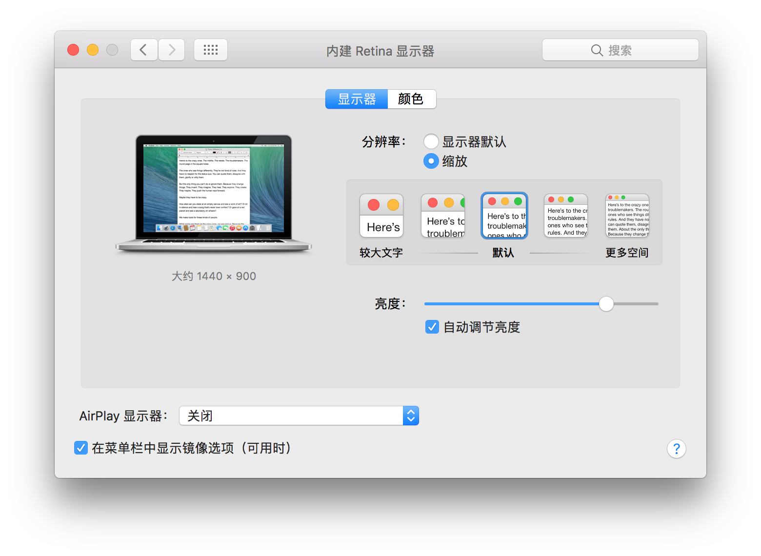761x556 pixels.
Task: Click the back navigation arrow
Action: pyautogui.click(x=143, y=50)
